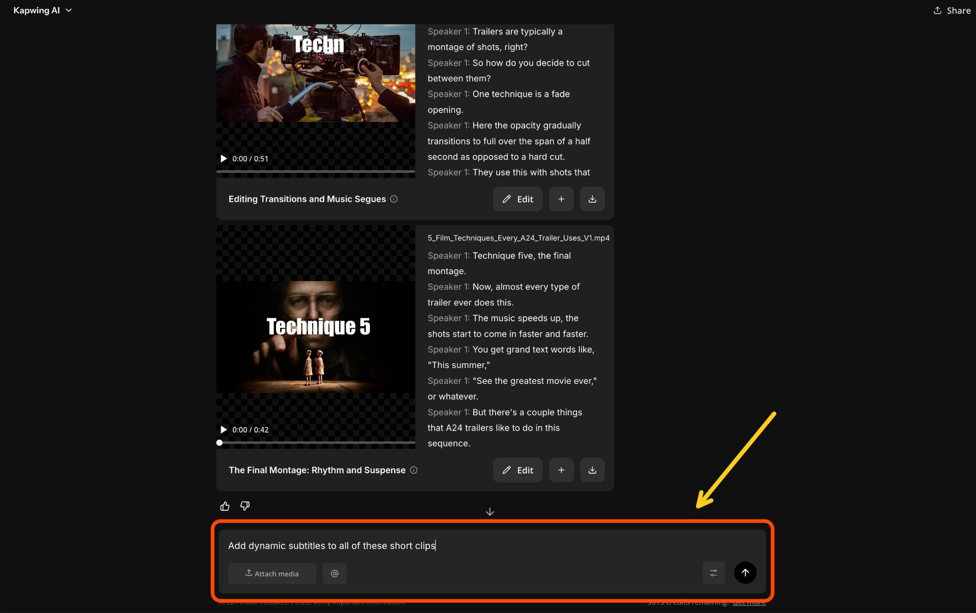Click transcript line 'You get grand text words like'
The image size is (976, 613).
click(511, 357)
